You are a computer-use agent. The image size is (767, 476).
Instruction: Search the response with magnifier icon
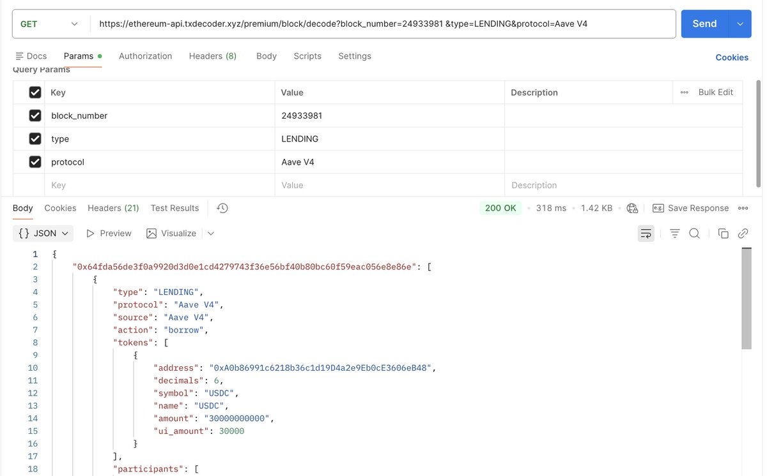tap(694, 234)
